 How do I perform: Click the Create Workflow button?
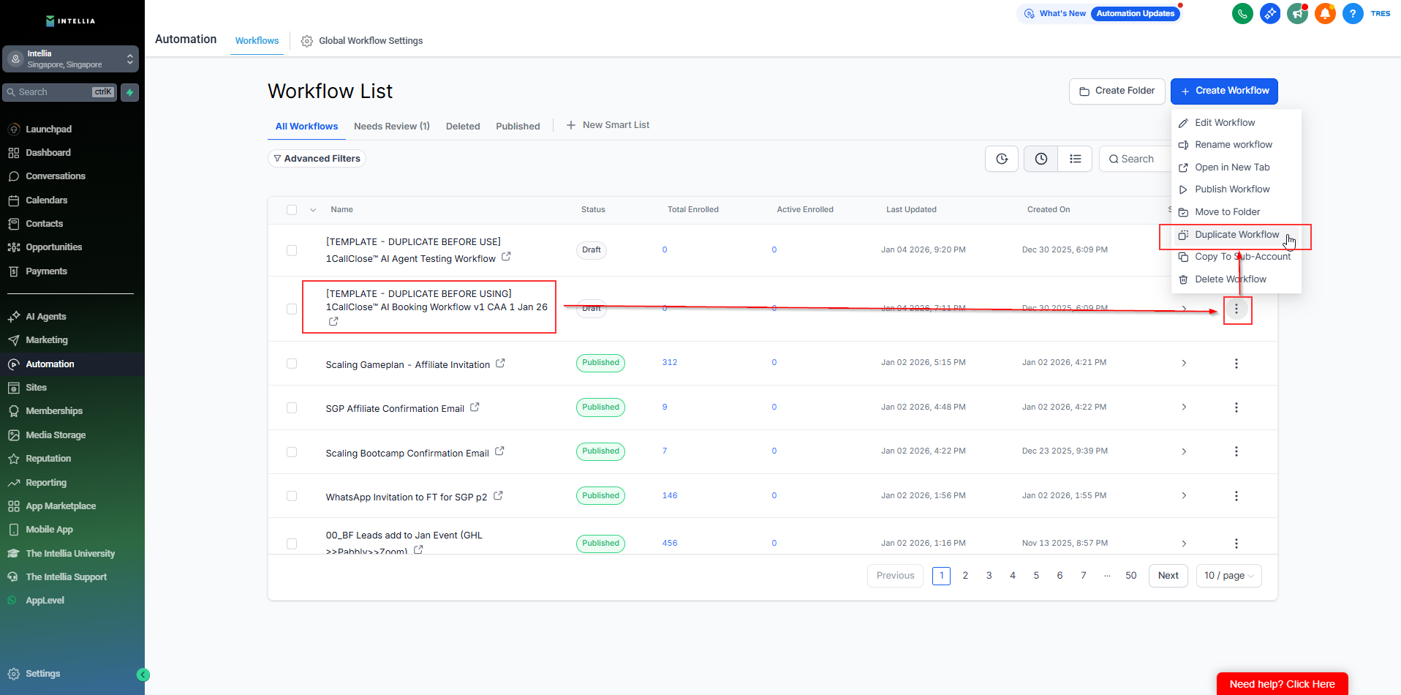click(x=1224, y=91)
